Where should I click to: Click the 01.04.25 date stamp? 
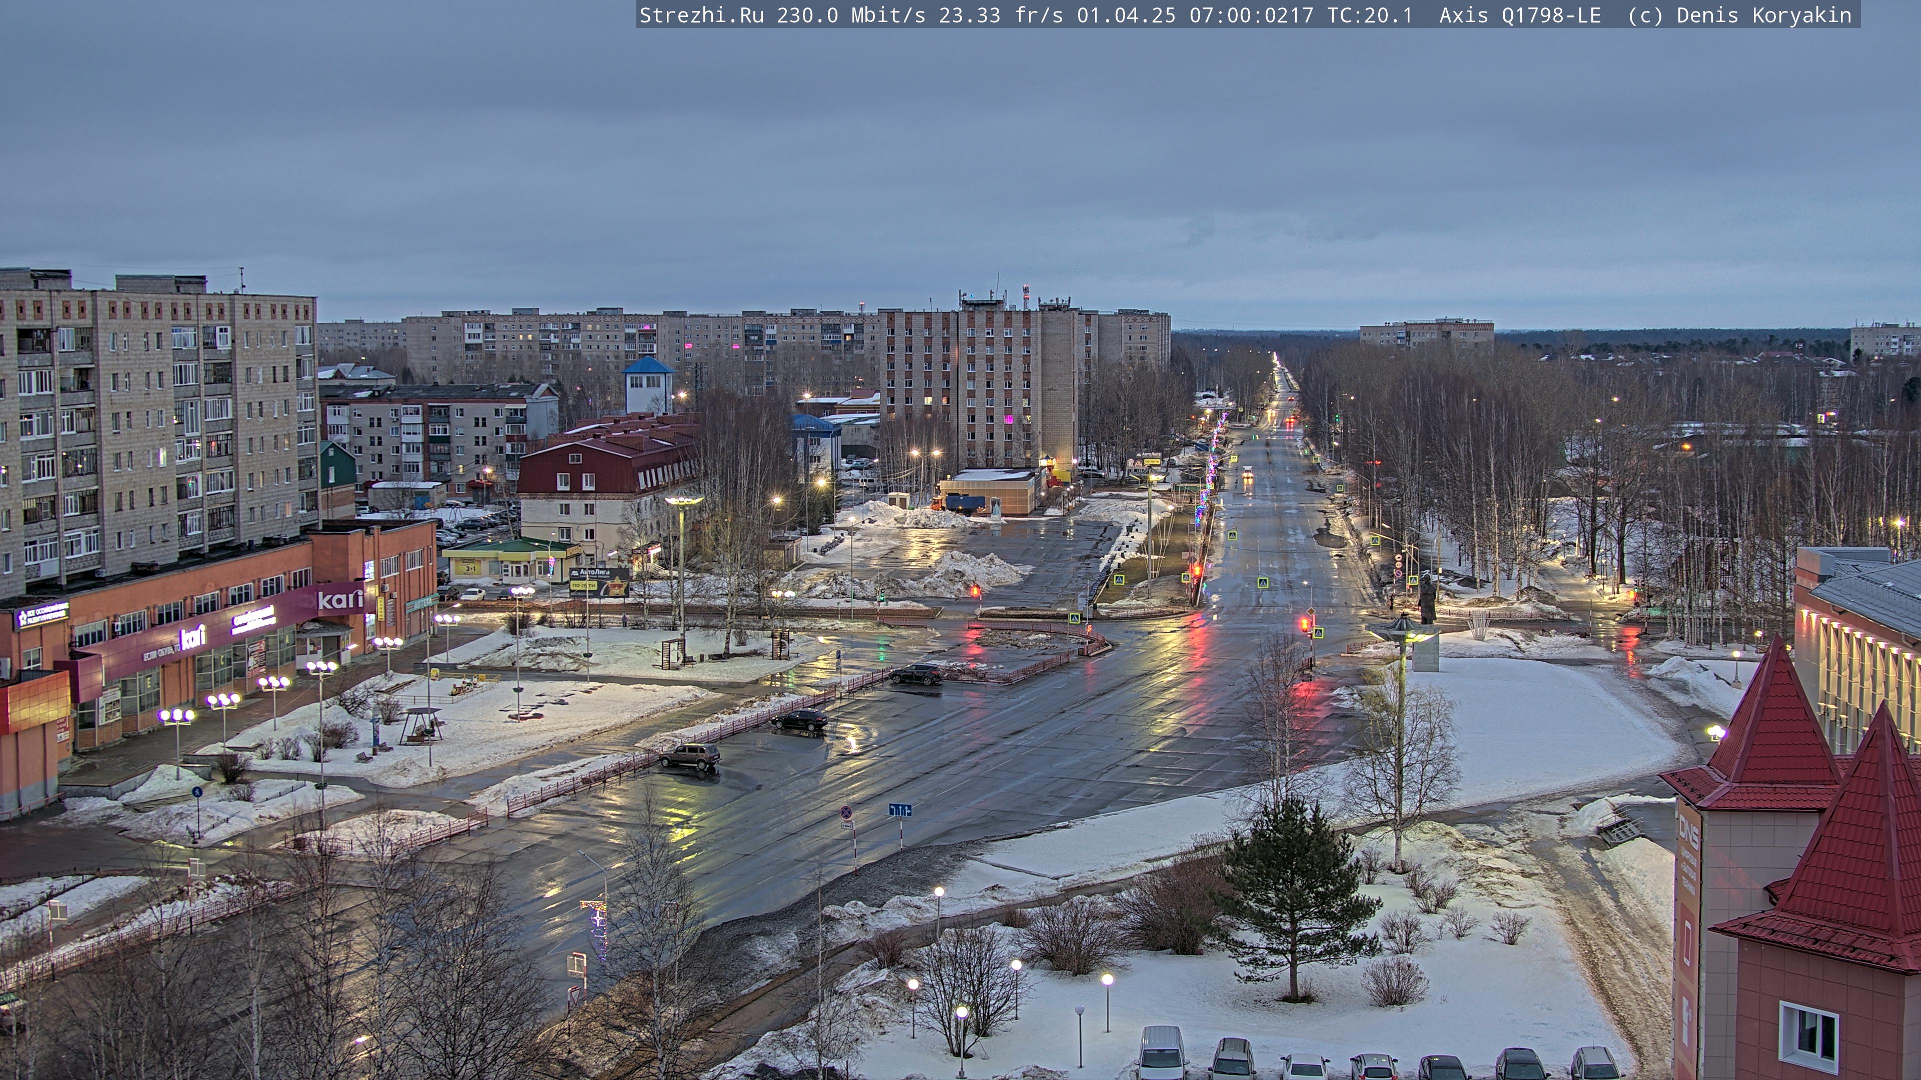pos(1126,15)
